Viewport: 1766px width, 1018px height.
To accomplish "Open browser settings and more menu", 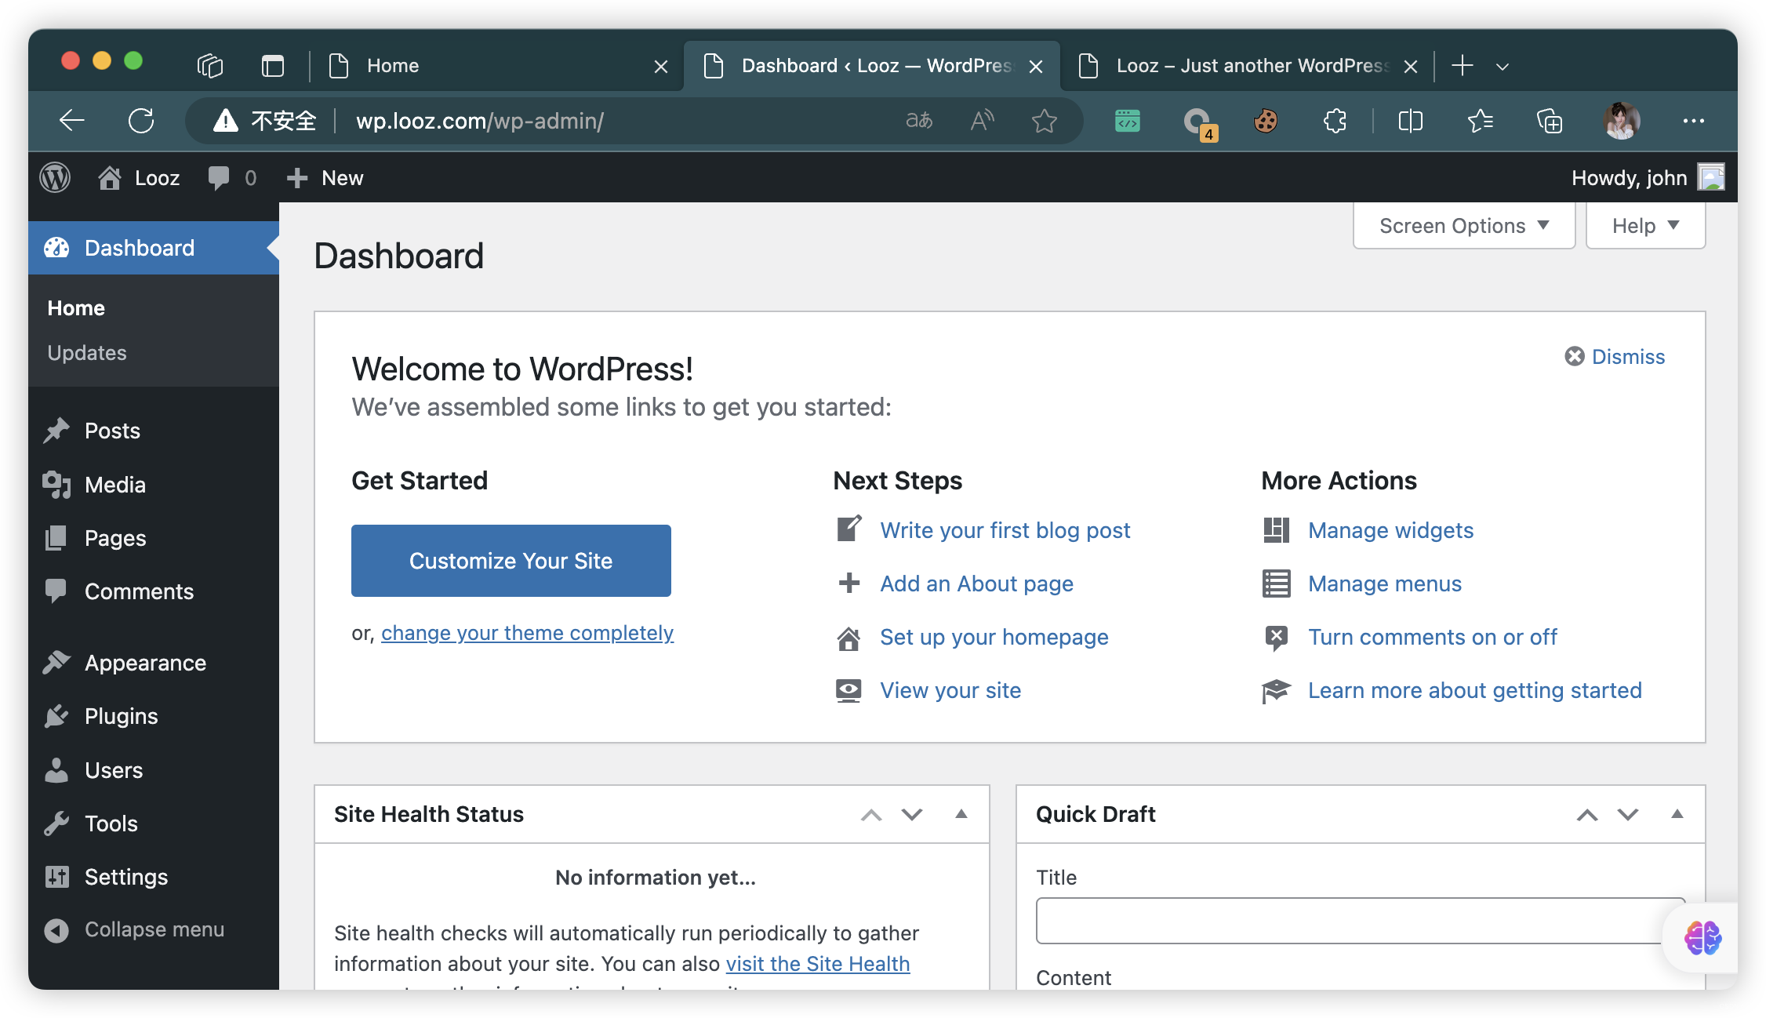I will (x=1693, y=121).
